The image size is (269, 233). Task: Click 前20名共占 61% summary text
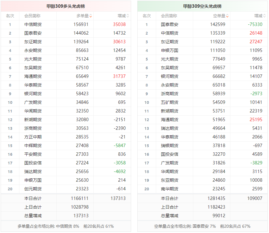click(99, 226)
